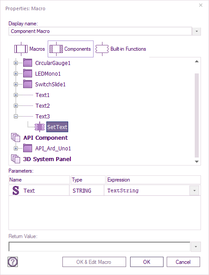
Task: Switch to the Components tab
Action: coord(70,49)
